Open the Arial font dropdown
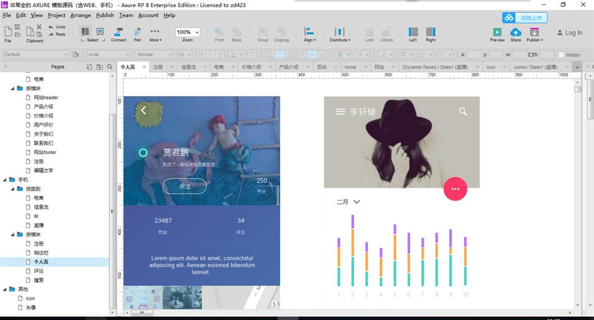594x320 pixels. [x=106, y=55]
